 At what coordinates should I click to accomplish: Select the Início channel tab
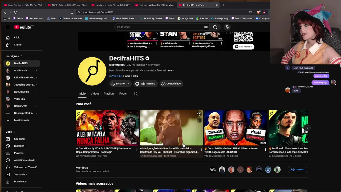[82, 94]
